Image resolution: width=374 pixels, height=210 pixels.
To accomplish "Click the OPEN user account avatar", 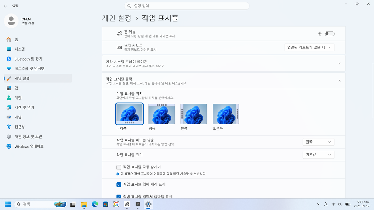I will [11, 21].
